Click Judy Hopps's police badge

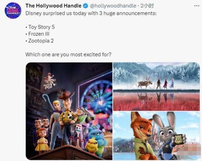[x=179, y=139]
